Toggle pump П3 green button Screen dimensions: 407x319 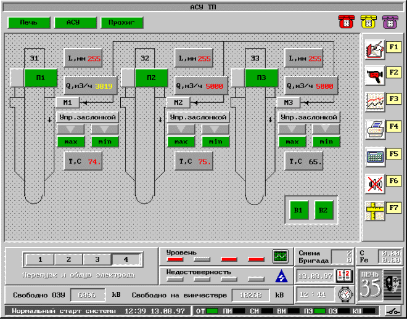262,78
